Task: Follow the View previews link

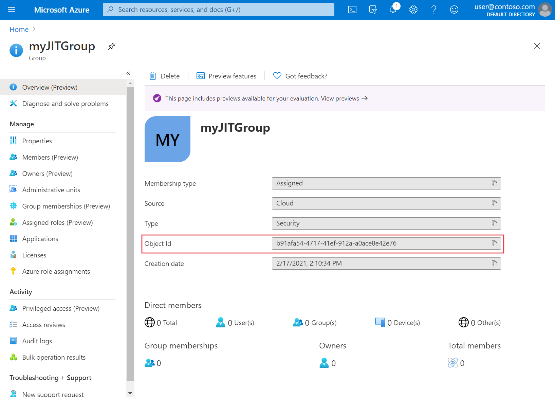Action: (x=339, y=98)
